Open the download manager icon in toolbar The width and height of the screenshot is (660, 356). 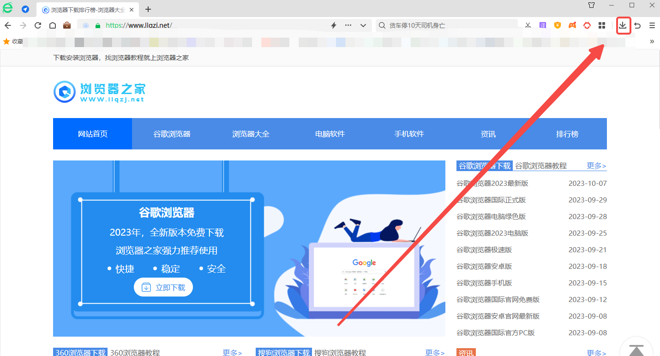[623, 25]
